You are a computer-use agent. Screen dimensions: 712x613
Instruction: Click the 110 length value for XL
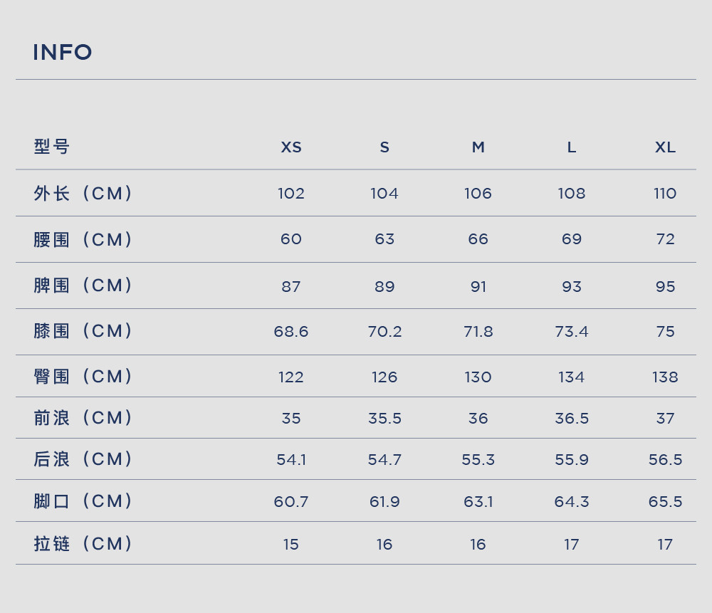click(x=665, y=194)
